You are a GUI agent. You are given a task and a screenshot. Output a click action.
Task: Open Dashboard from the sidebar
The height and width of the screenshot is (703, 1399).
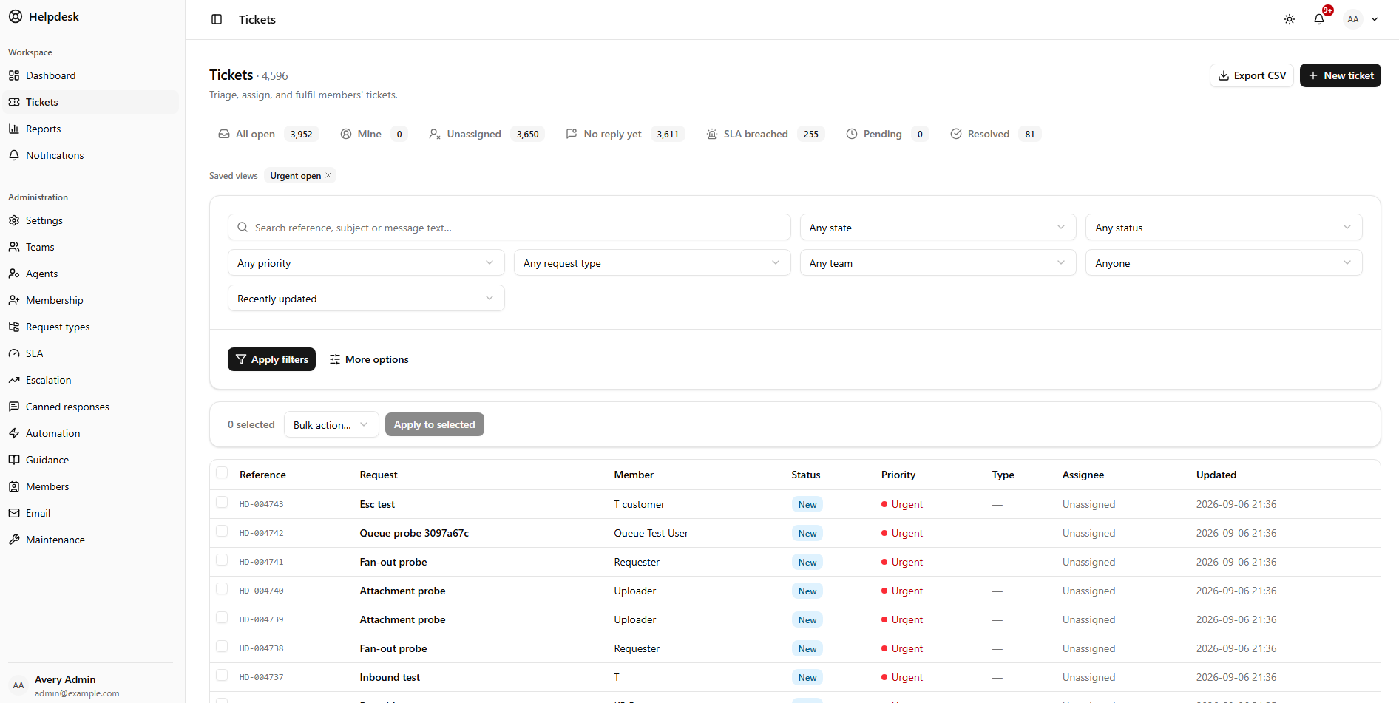(89, 75)
